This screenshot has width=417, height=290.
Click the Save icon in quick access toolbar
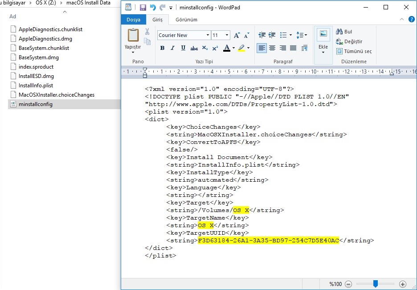pyautogui.click(x=143, y=8)
